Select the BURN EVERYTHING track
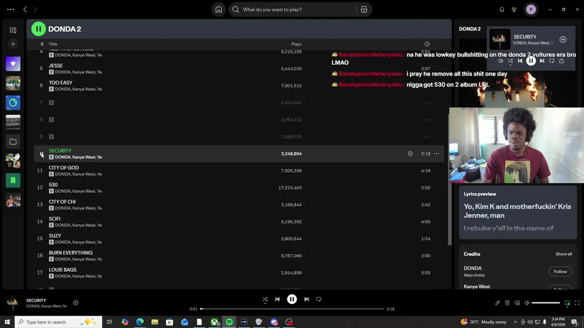 [239, 256]
